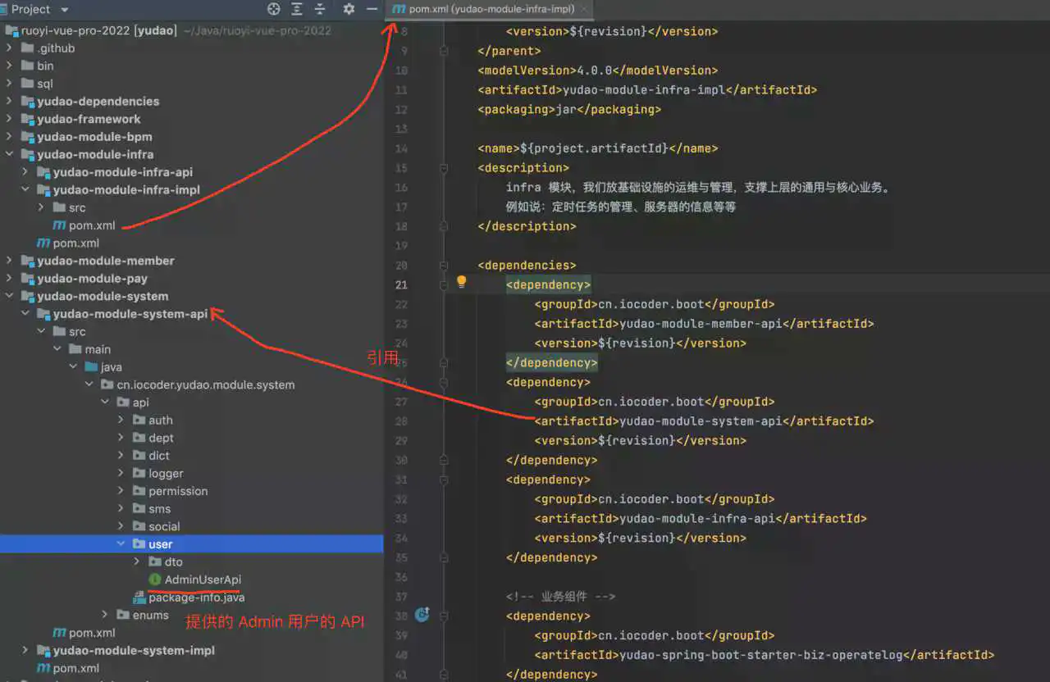Viewport: 1050px width, 682px height.
Task: Click the yudao-module-bpm module folder icon
Action: click(x=27, y=137)
